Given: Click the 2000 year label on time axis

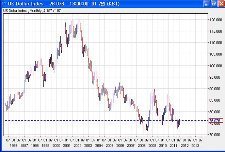Looking at the screenshot, I should coord(56,146).
